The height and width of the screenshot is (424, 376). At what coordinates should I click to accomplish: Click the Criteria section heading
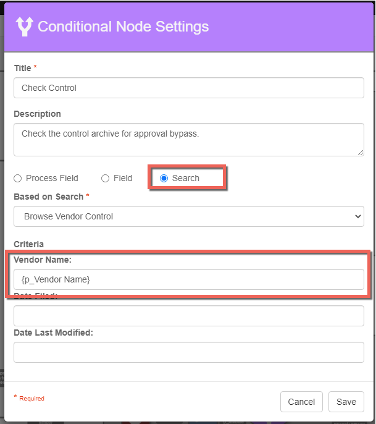point(29,244)
